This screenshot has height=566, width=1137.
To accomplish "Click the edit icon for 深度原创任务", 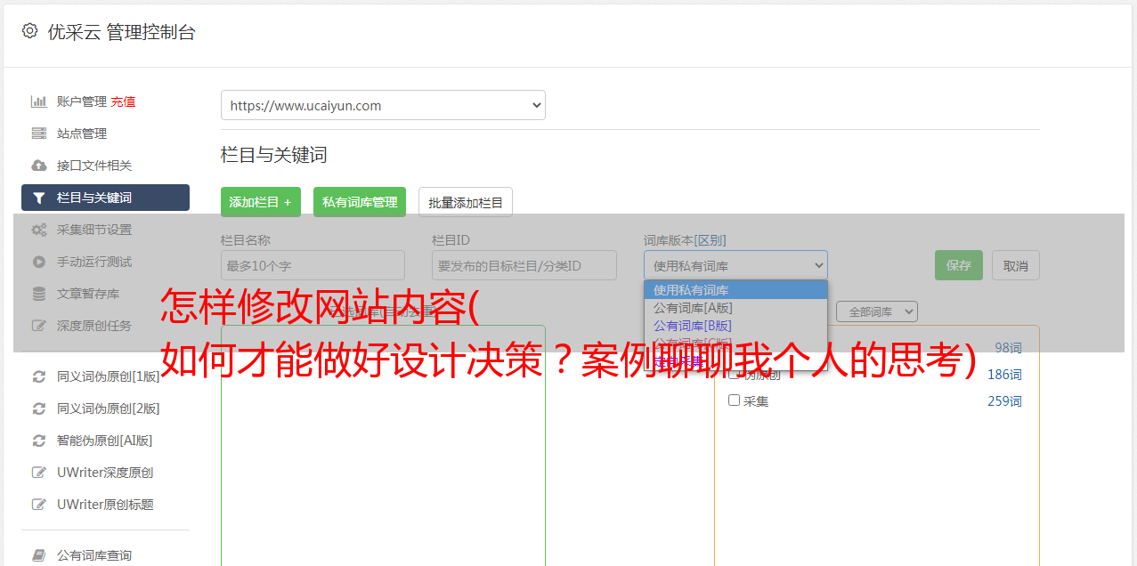I will click(39, 326).
